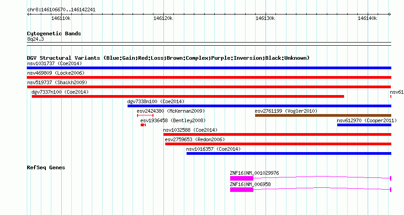Click the dgv7338n100 (Coe2014) label
The width and height of the screenshot is (404, 215).
156,101
